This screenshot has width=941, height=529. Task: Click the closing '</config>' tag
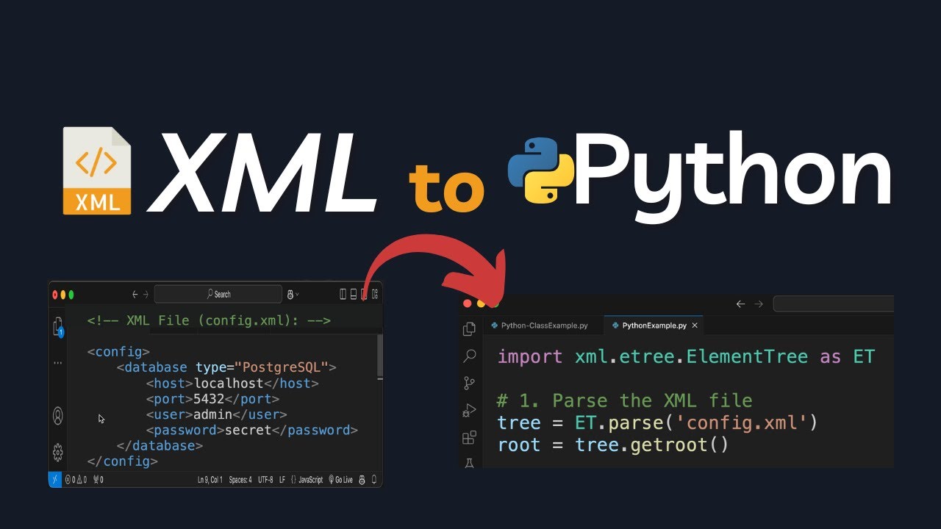point(122,461)
